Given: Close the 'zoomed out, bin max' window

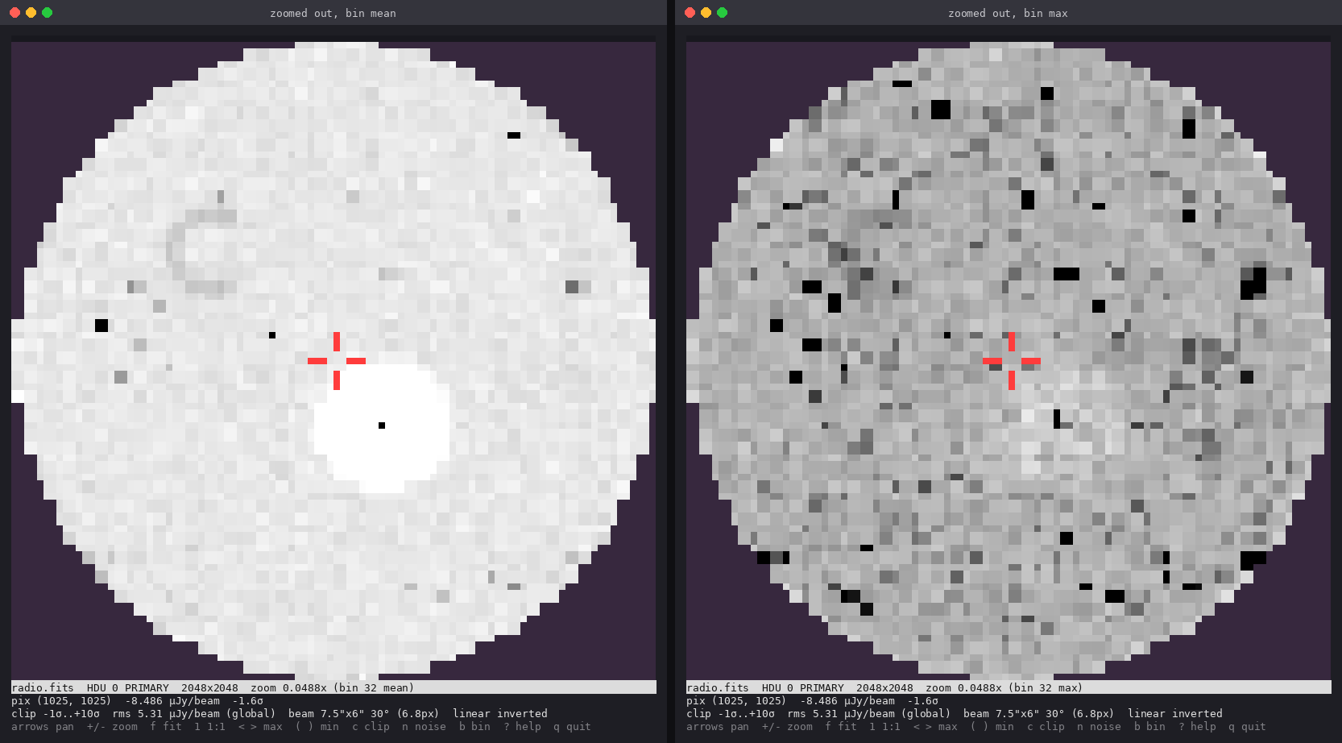Looking at the screenshot, I should tap(690, 13).
